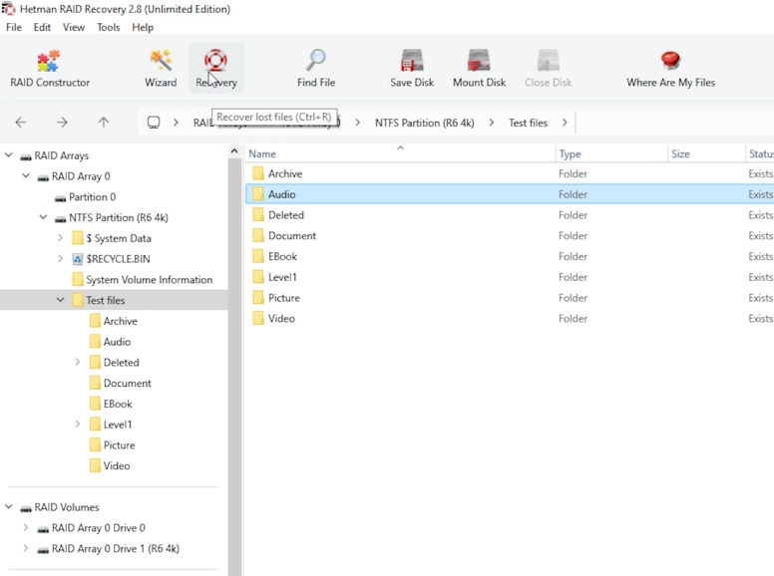Screen dimensions: 774x576
Task: Open the RAID Constructor tool
Action: (x=49, y=69)
